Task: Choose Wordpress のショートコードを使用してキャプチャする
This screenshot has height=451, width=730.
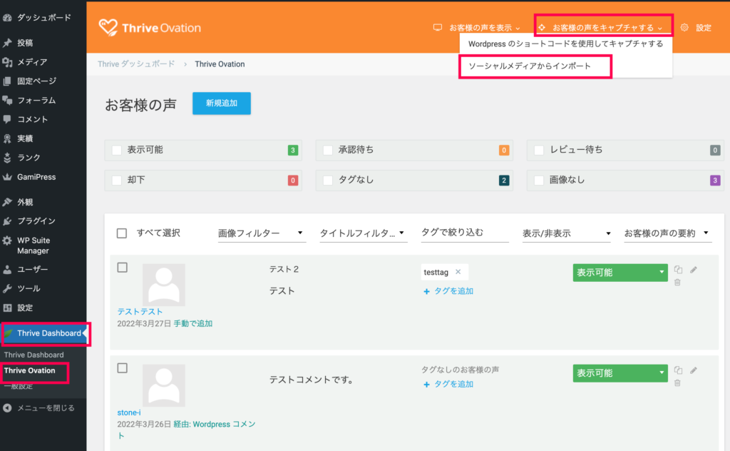Action: tap(565, 44)
